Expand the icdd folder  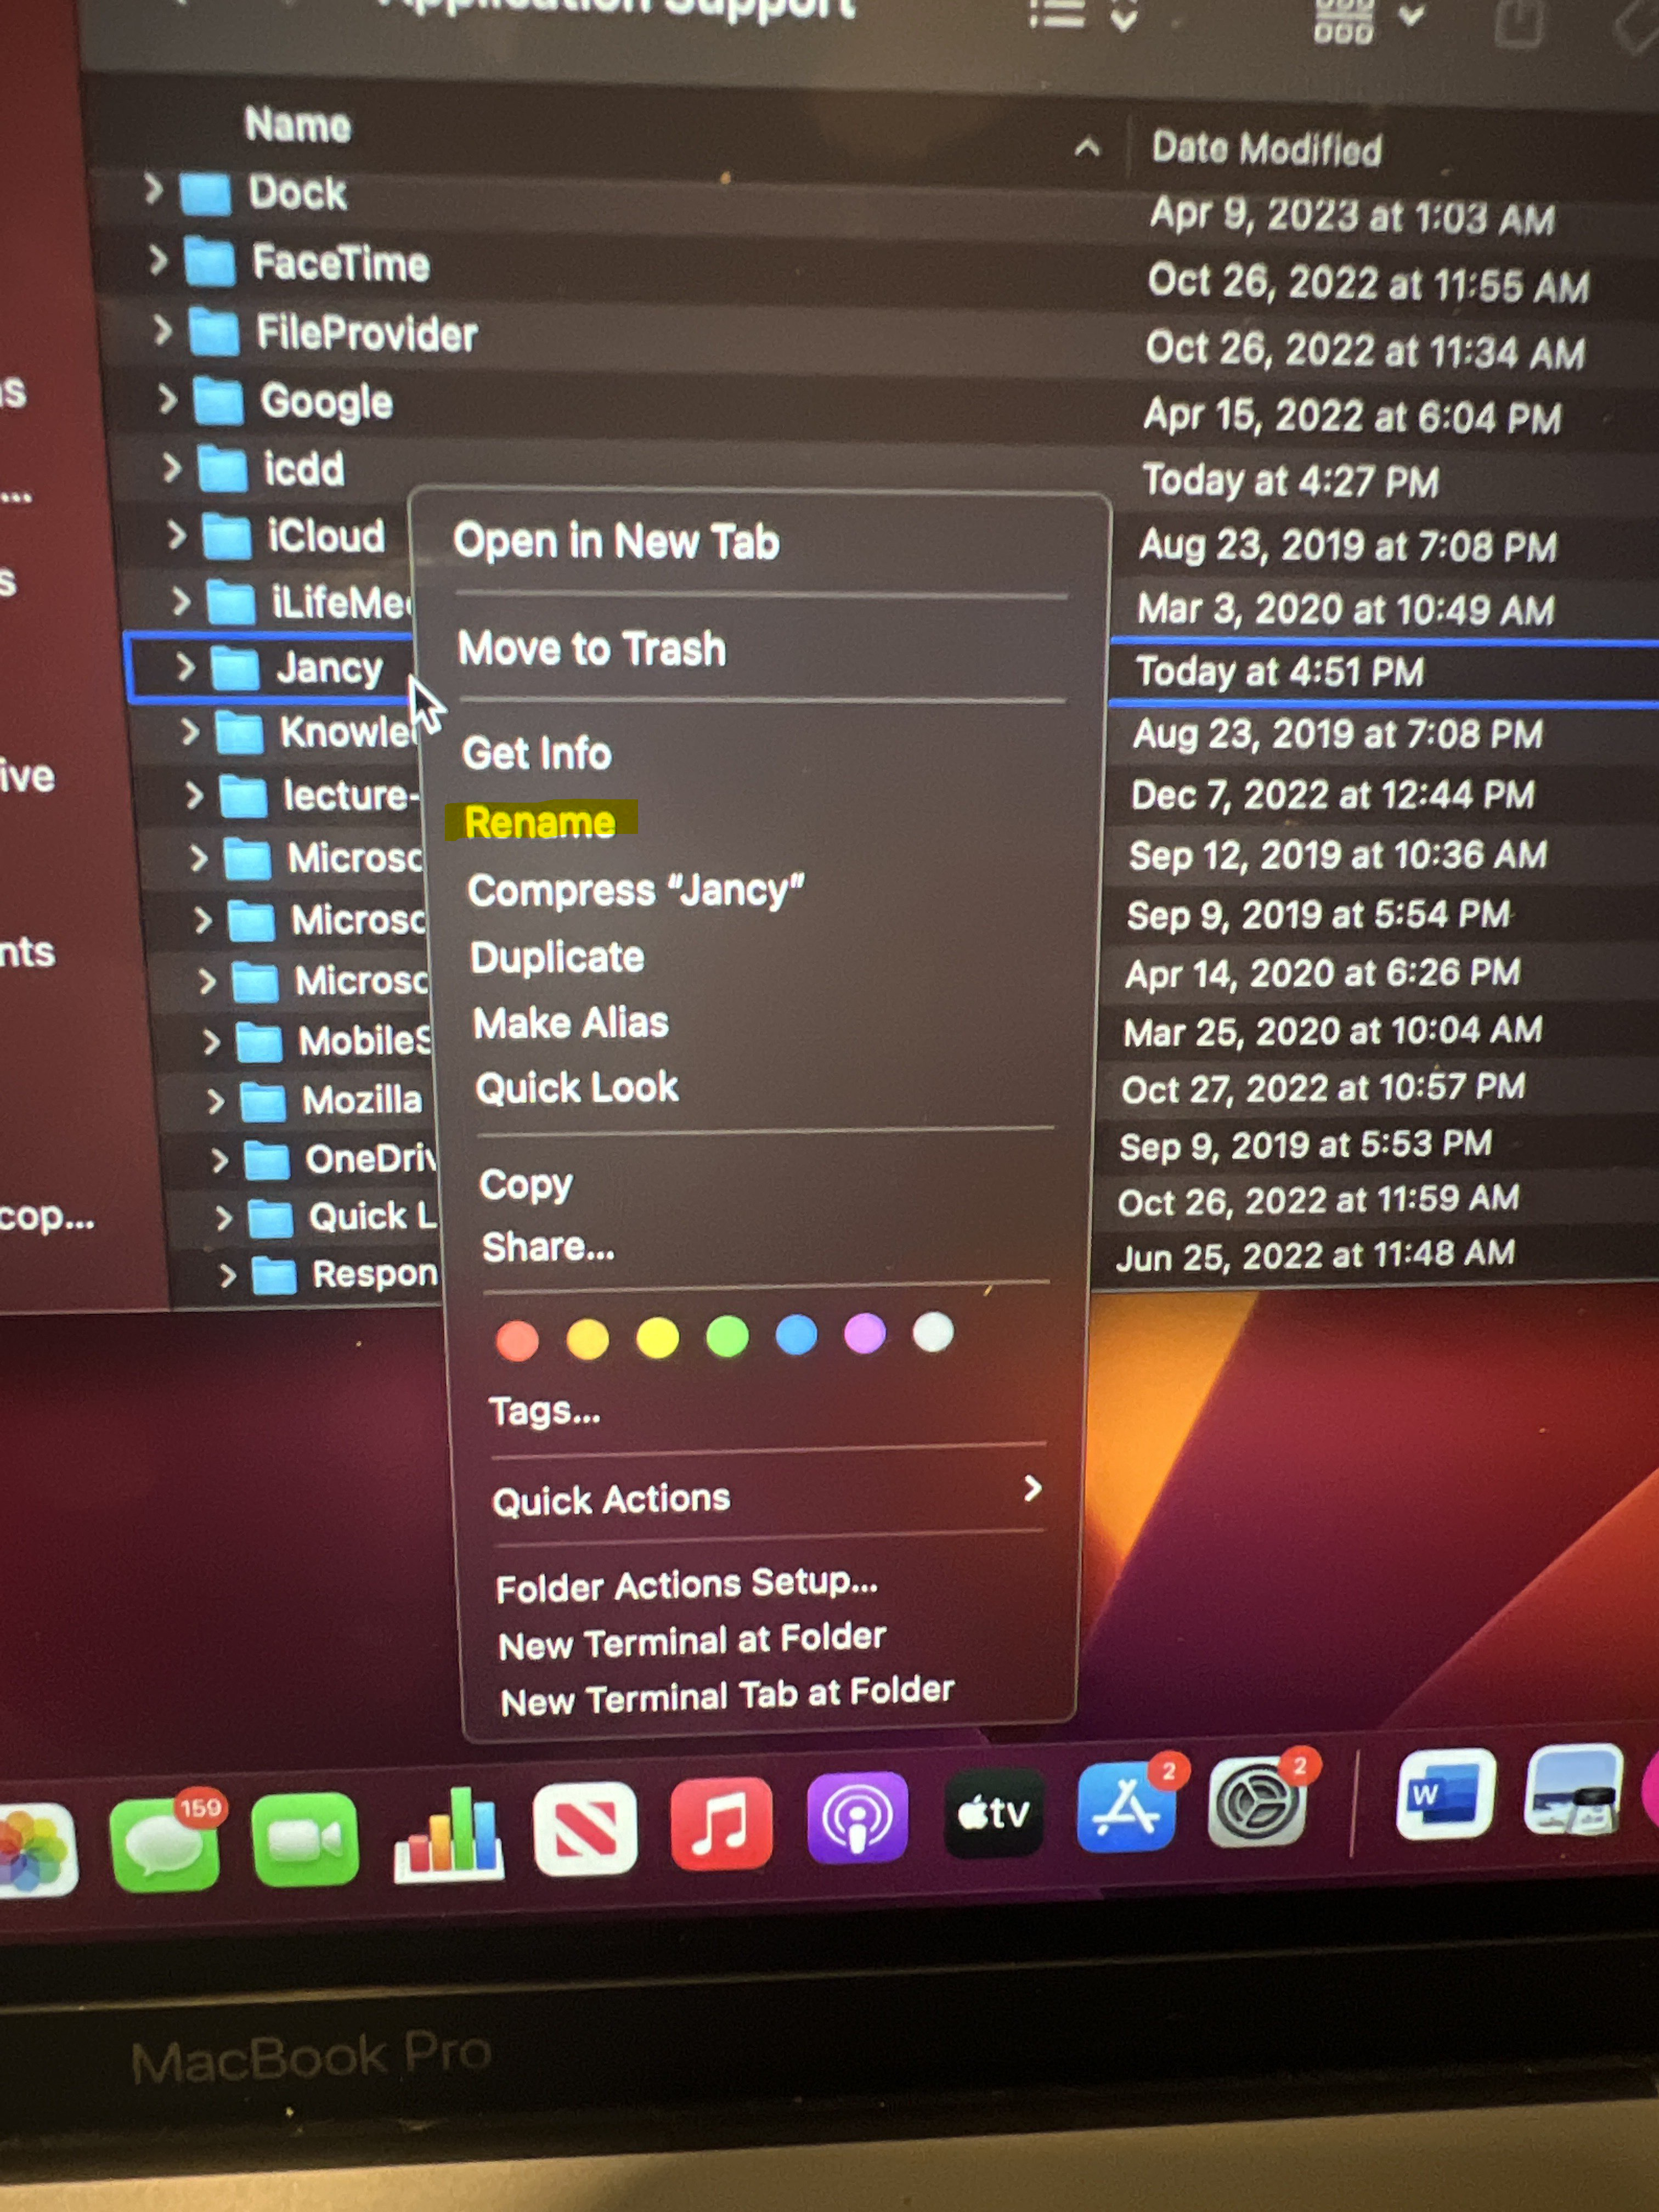(172, 467)
